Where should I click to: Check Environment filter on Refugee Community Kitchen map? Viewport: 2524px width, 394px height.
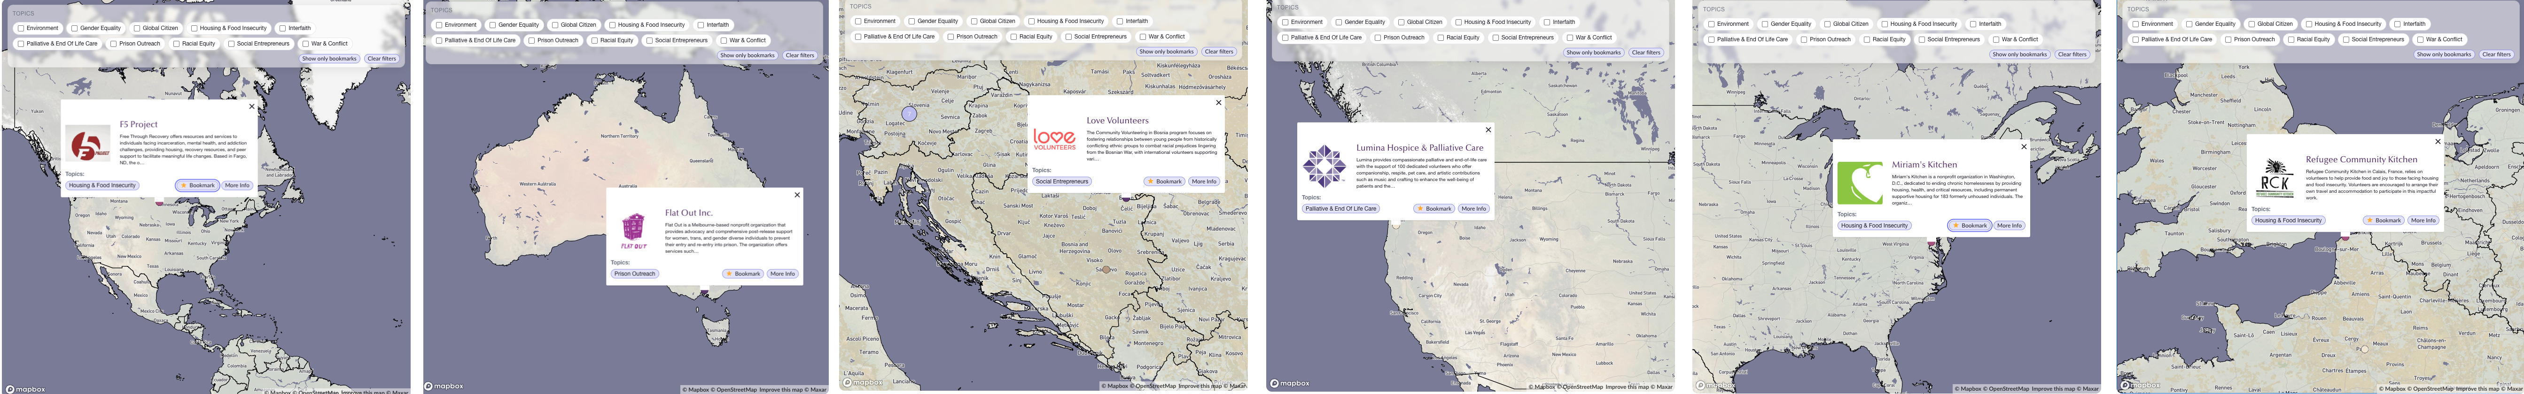point(2135,23)
